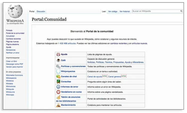Image resolution: width=187 pixels, height=113 pixels.
Task: Click artículos nuevos link in the intro text
Action: click(x=140, y=43)
